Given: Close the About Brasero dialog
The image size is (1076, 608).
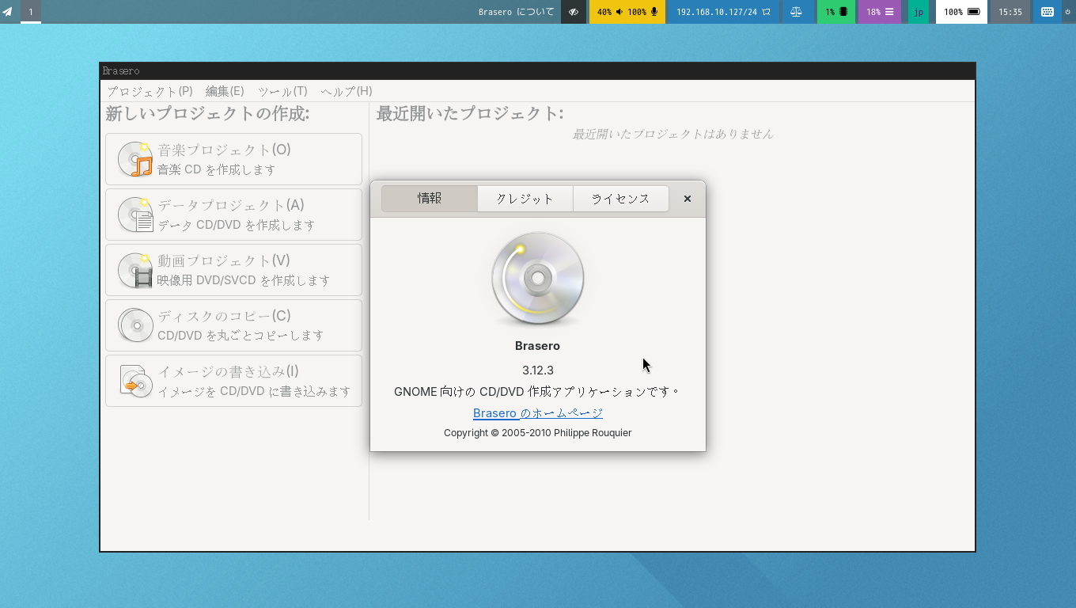Looking at the screenshot, I should coord(688,199).
